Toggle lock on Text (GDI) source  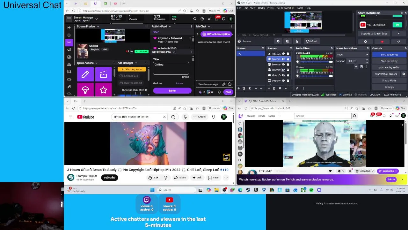coord(288,54)
